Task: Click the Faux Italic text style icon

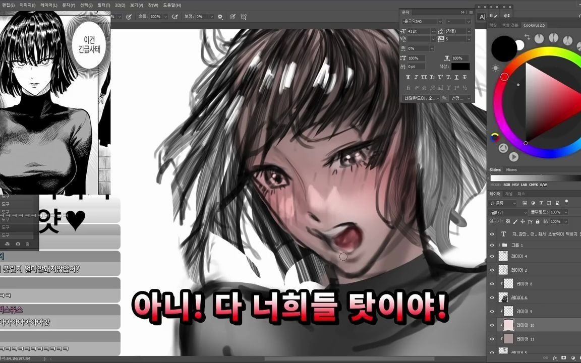Action: click(x=416, y=77)
